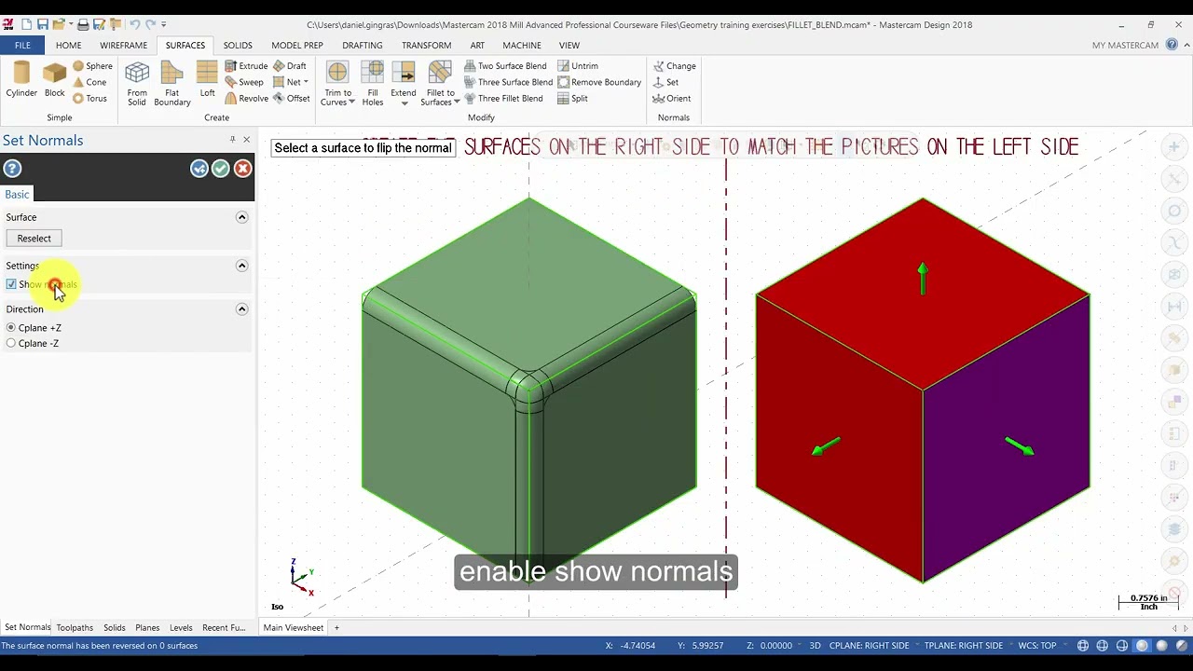Screen dimensions: 1193x671
Task: Print from quick access toolbar
Action: coord(83,24)
